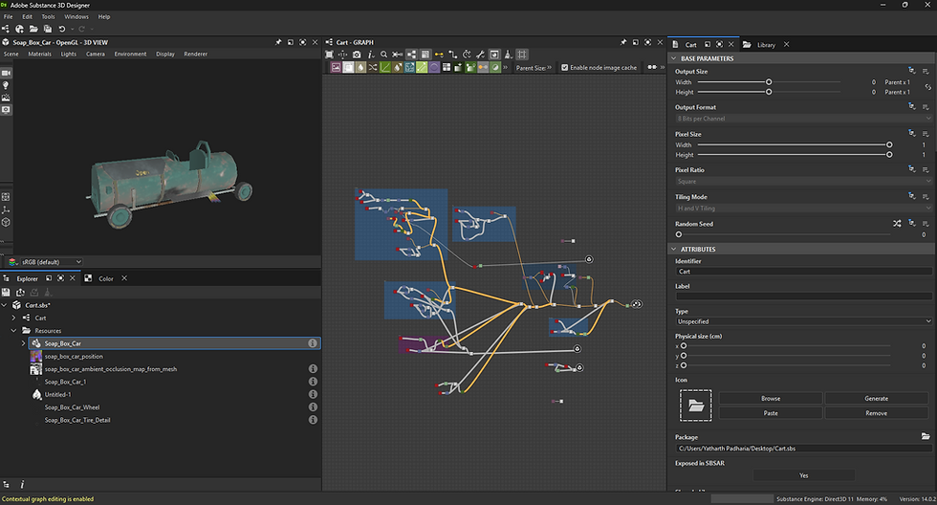Pin the 3D VIEW panel
937x505 pixels.
[278, 42]
